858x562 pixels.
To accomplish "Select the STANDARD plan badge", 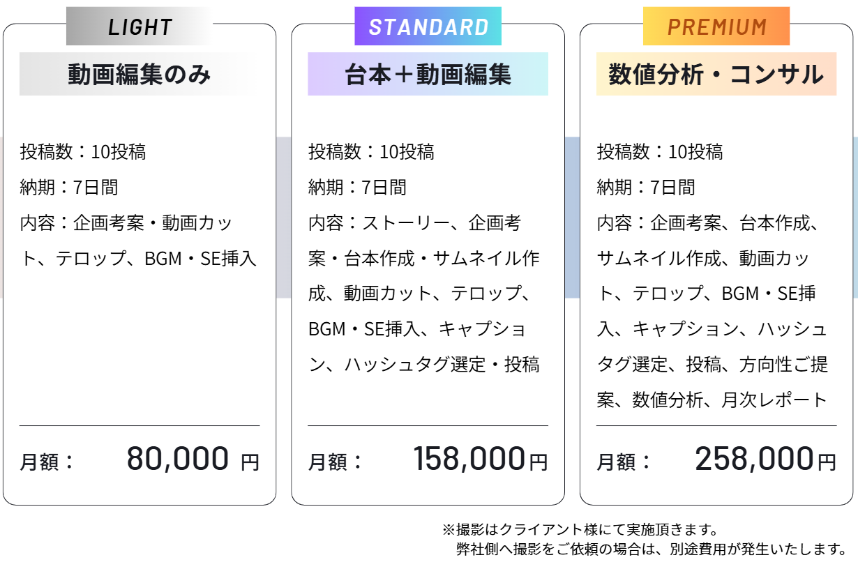I will (x=428, y=26).
